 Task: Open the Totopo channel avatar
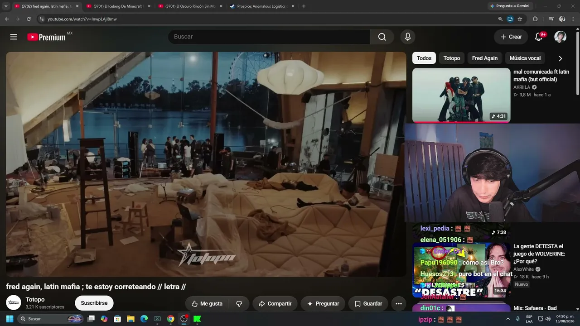point(14,303)
